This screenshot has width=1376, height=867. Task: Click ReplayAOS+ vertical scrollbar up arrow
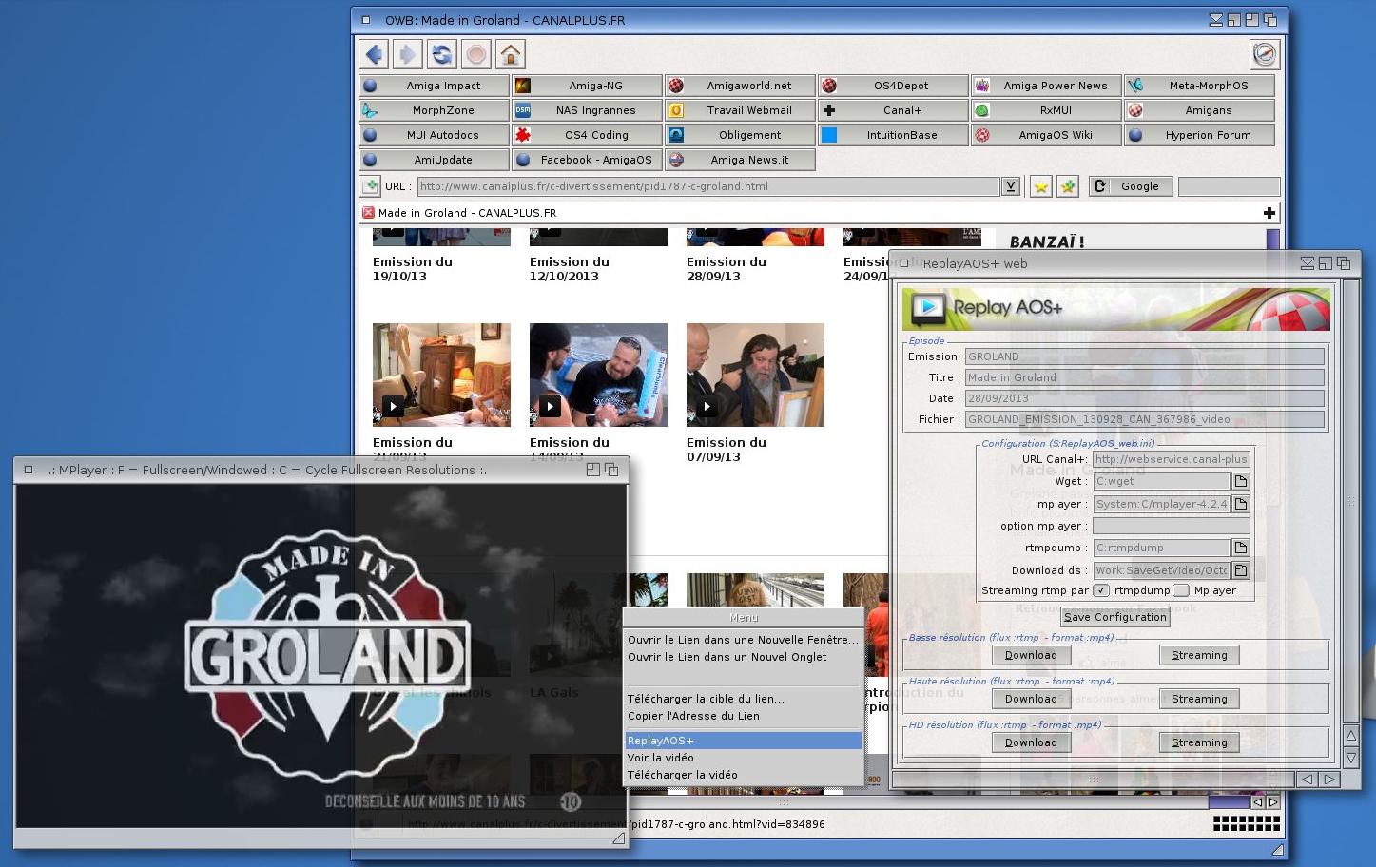point(1350,736)
